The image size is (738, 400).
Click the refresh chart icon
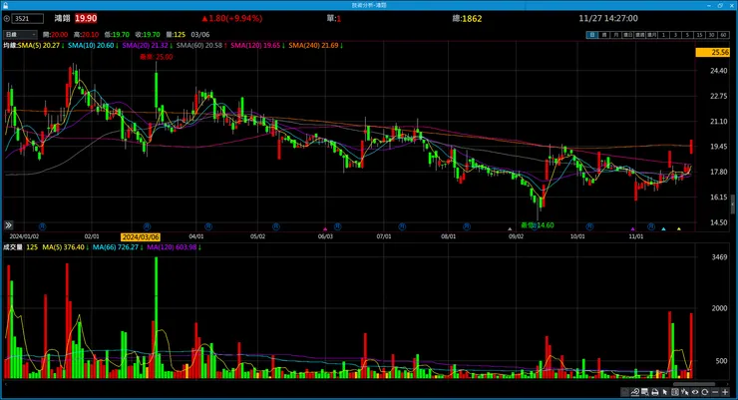pyautogui.click(x=704, y=392)
